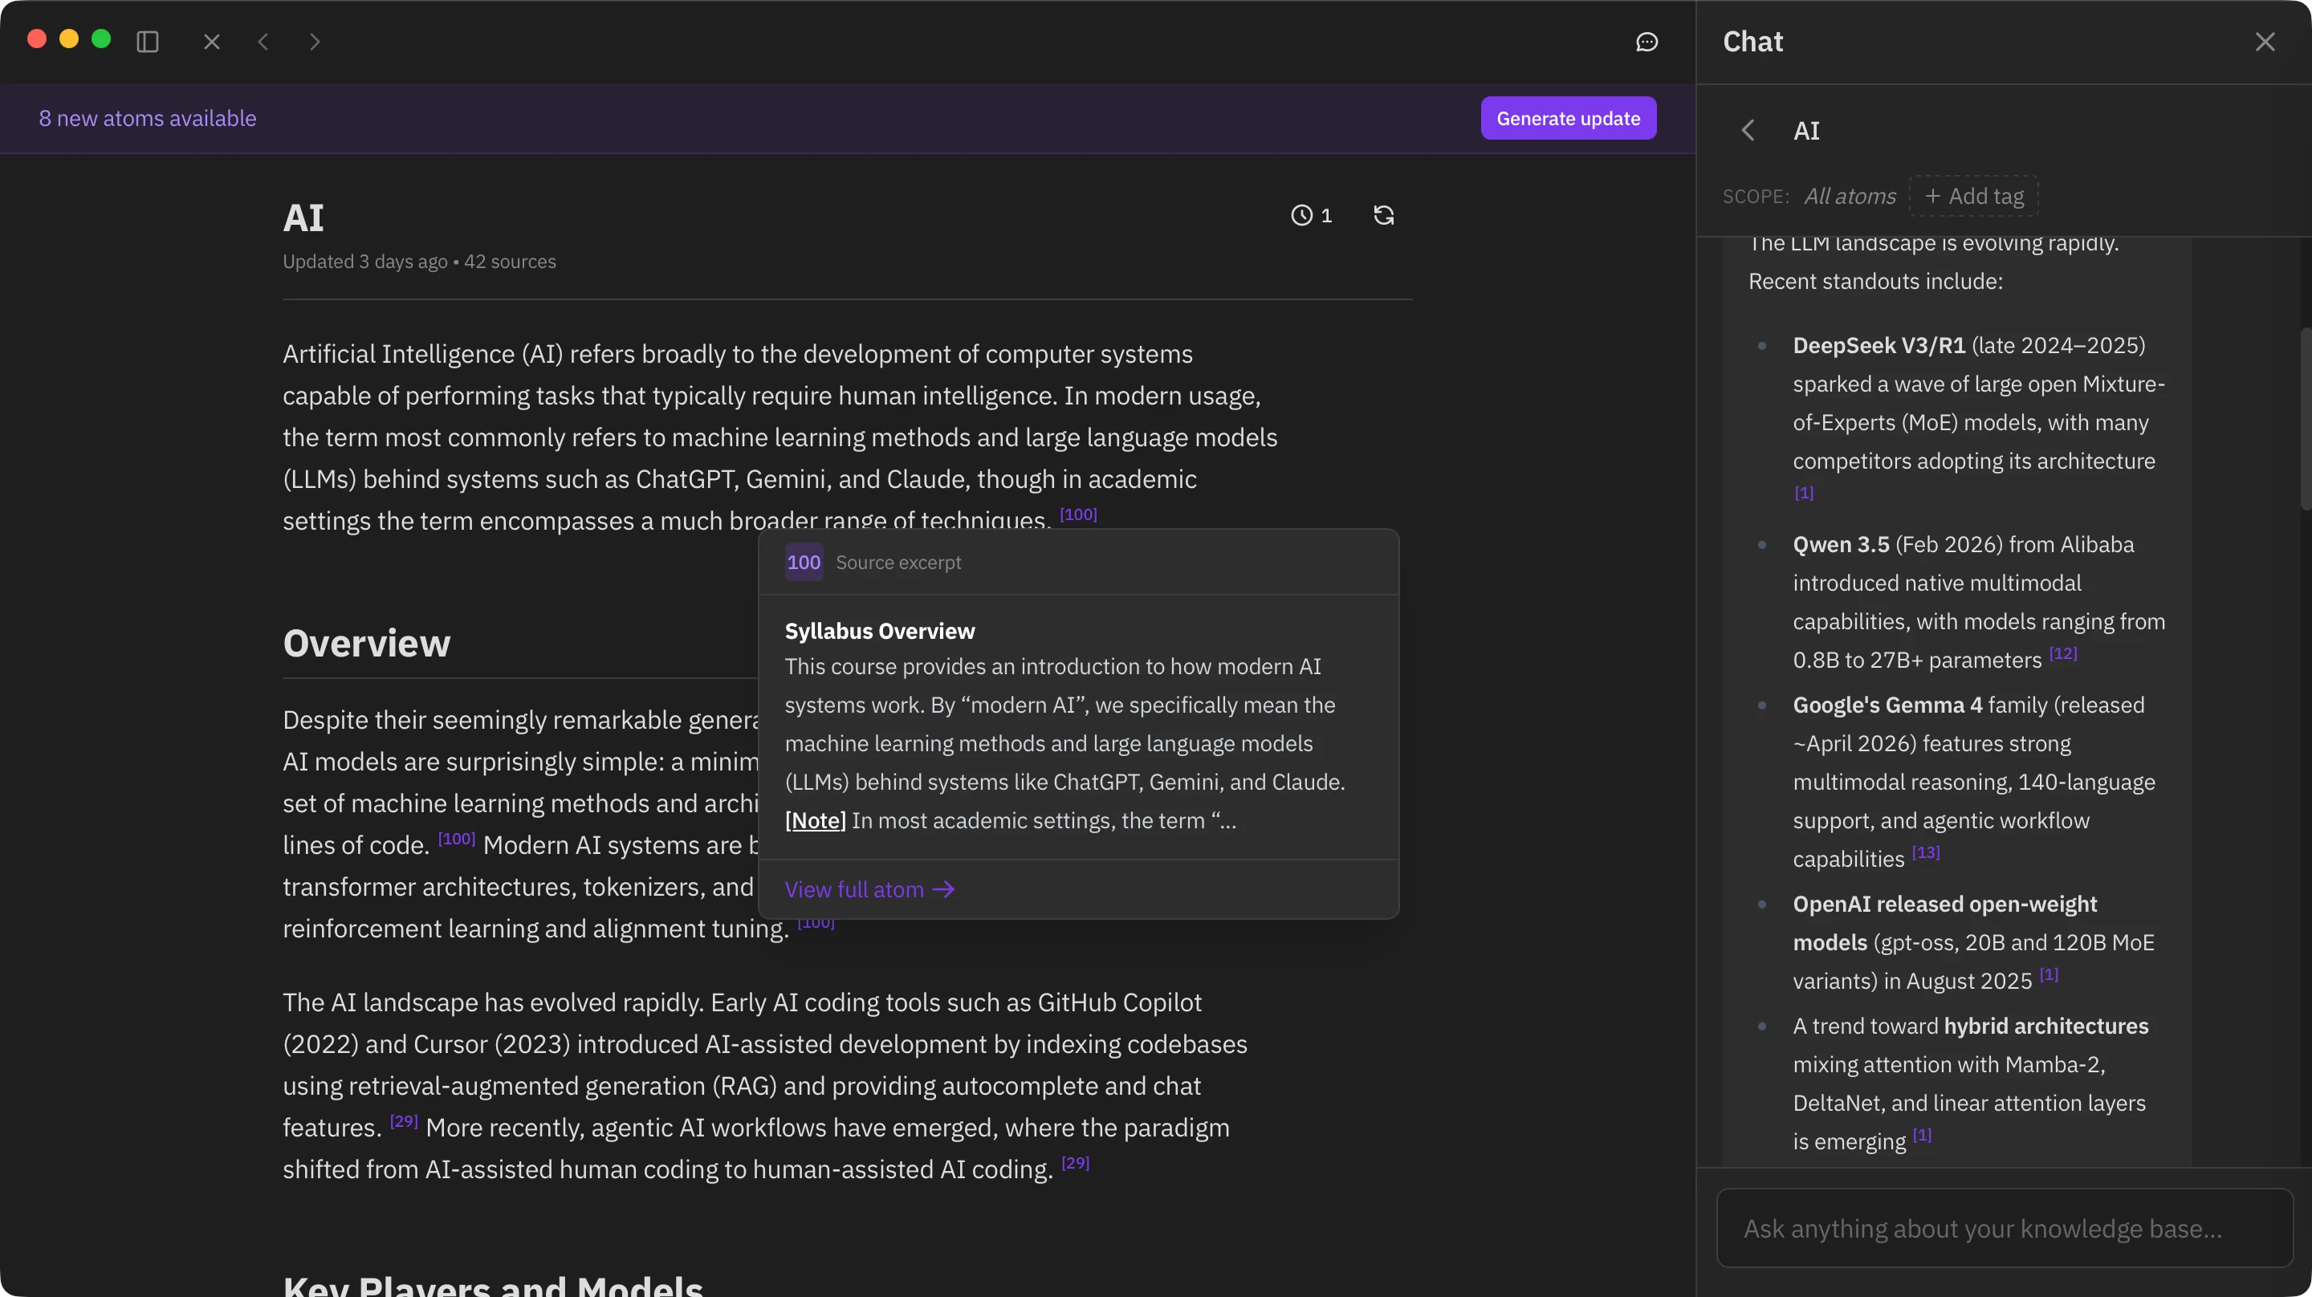View version history via the clock icon
2312x1297 pixels.
[1303, 215]
